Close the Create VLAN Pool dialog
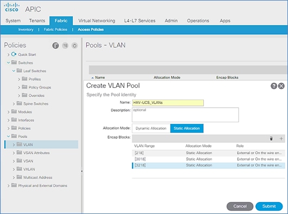The width and height of the screenshot is (288, 214). point(281,86)
